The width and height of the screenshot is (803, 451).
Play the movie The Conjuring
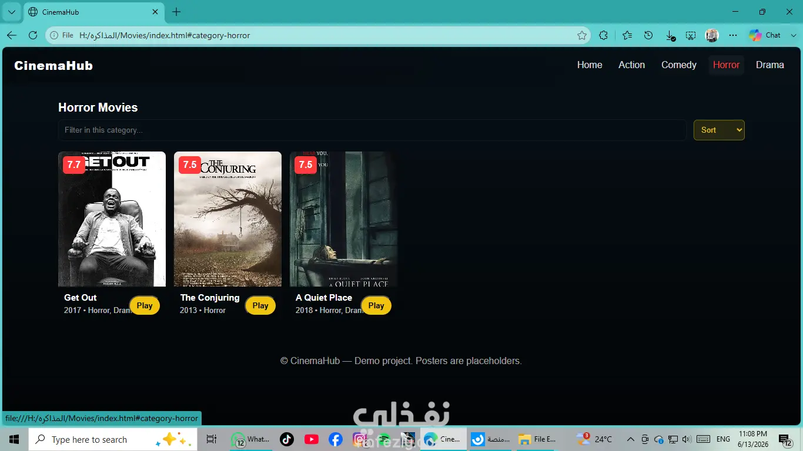click(x=260, y=305)
